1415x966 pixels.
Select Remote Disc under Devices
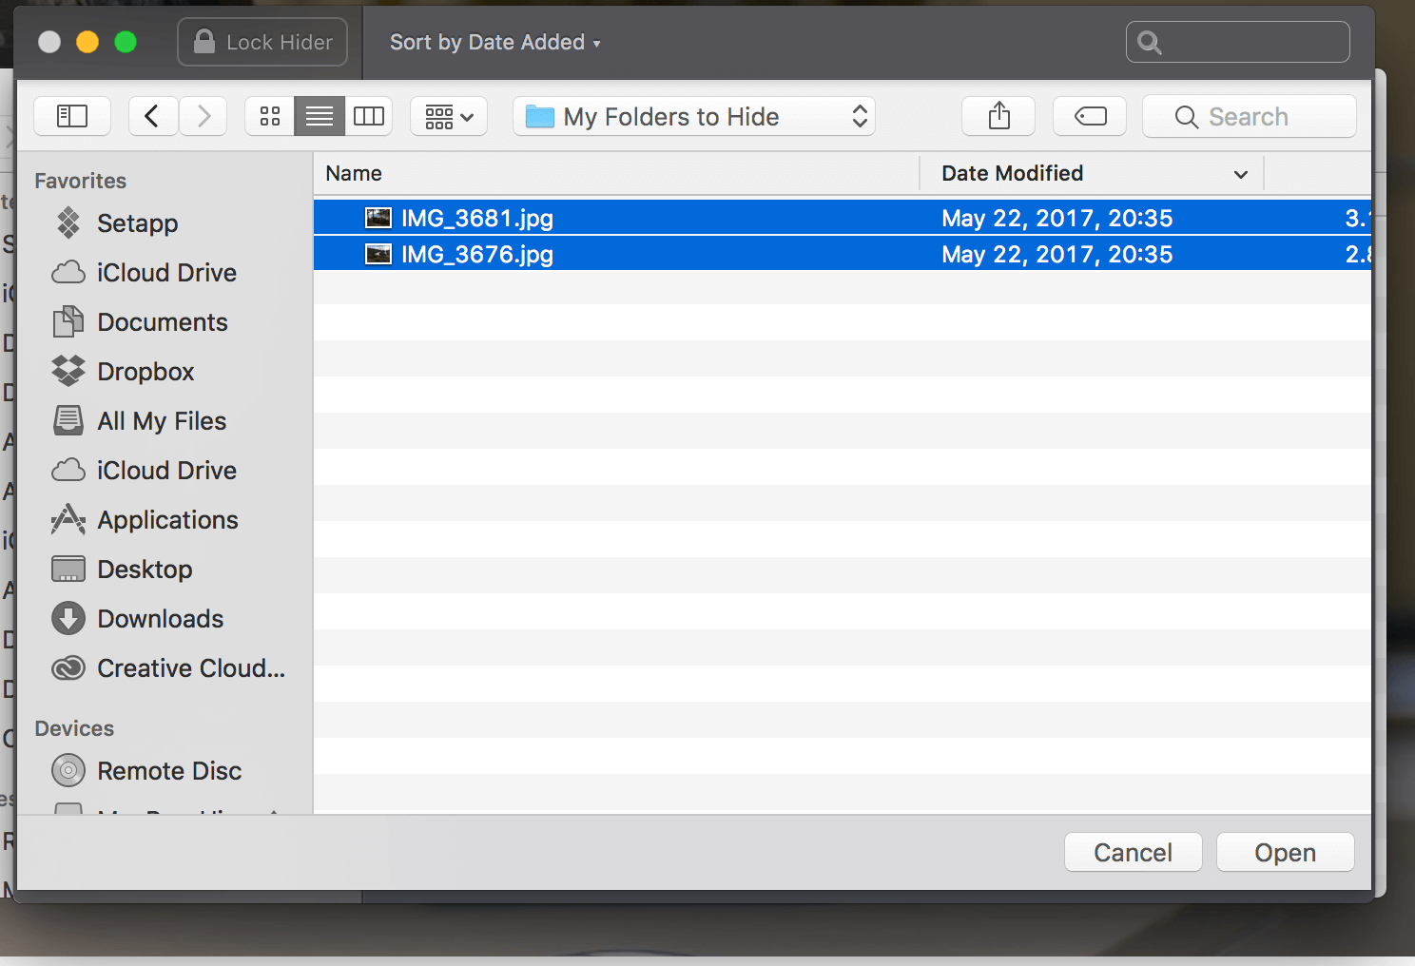(x=169, y=770)
